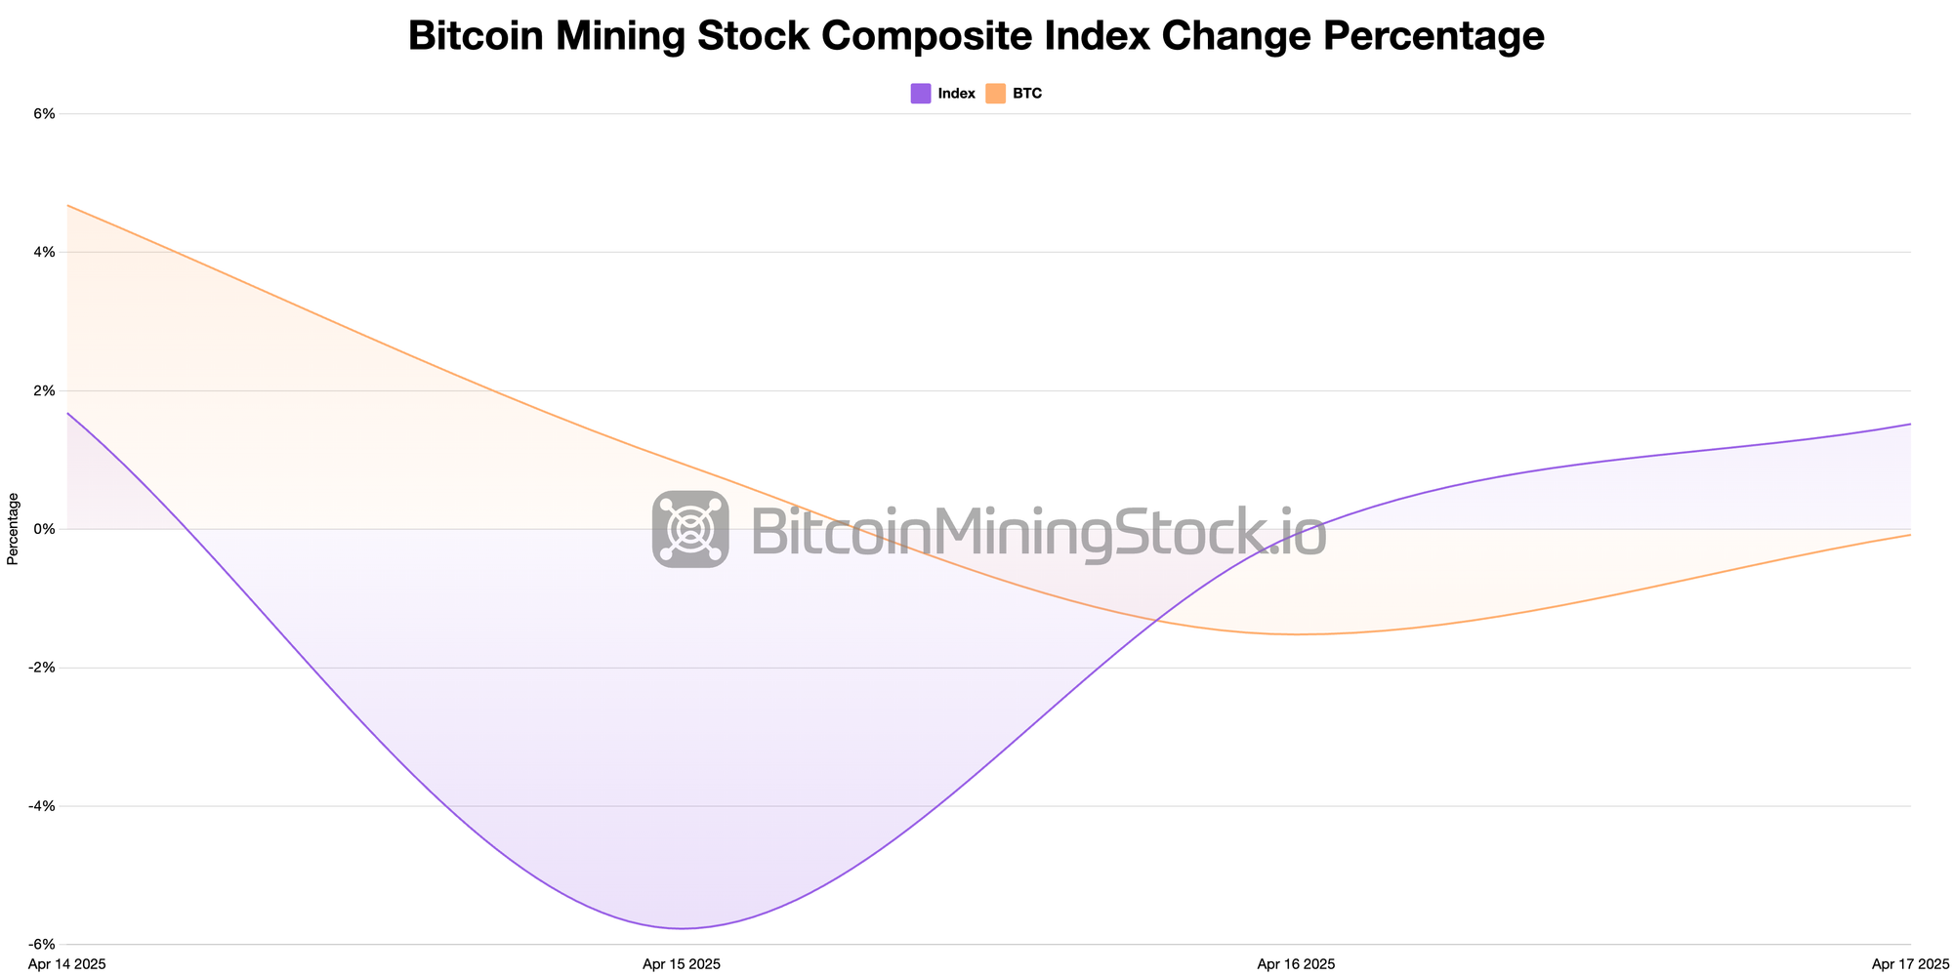Select the Apr 14 2025 axis label
Image resolution: width=1953 pixels, height=976 pixels.
point(67,964)
